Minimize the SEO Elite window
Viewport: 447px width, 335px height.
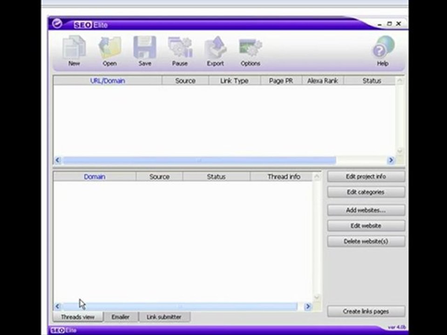[379, 25]
